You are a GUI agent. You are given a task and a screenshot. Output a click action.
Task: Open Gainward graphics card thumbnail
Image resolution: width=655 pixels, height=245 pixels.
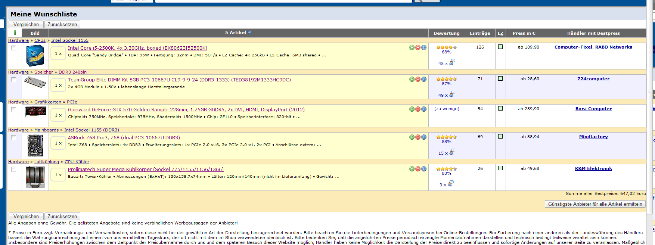[35, 112]
